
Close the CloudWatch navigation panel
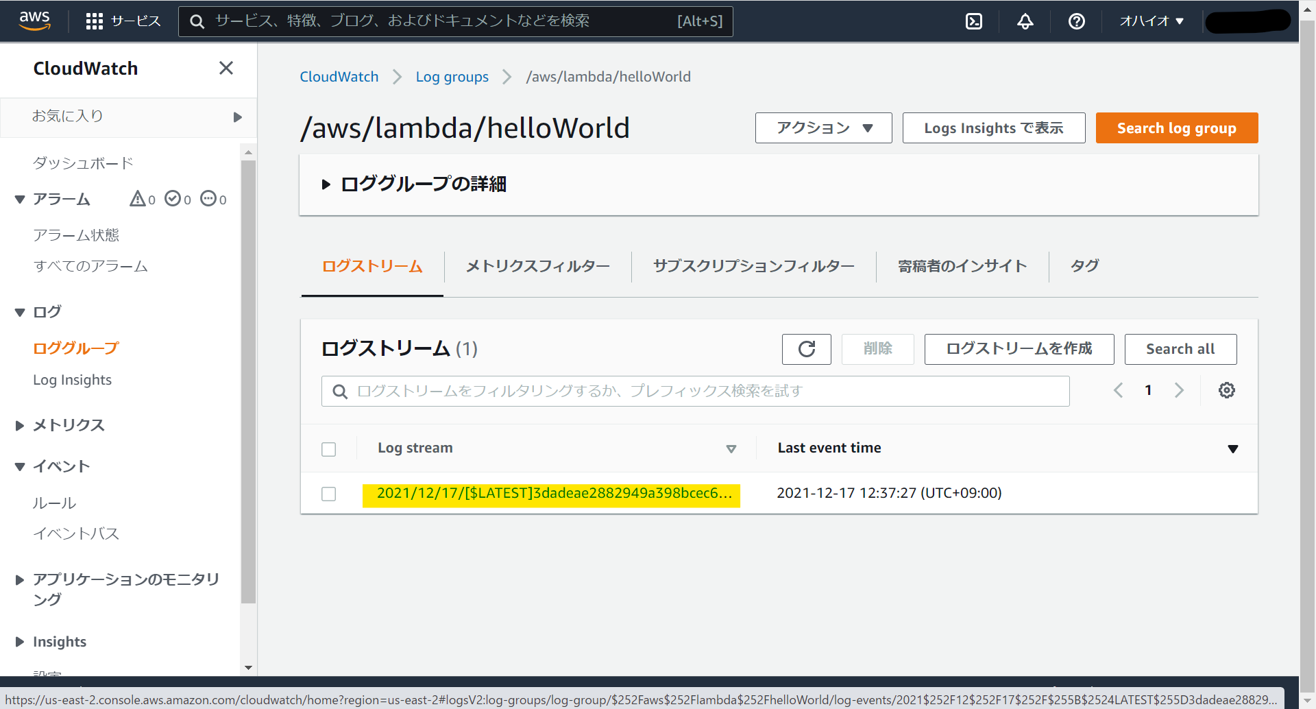point(226,68)
